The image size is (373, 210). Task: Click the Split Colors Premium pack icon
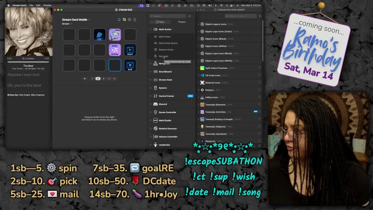pyautogui.click(x=202, y=68)
